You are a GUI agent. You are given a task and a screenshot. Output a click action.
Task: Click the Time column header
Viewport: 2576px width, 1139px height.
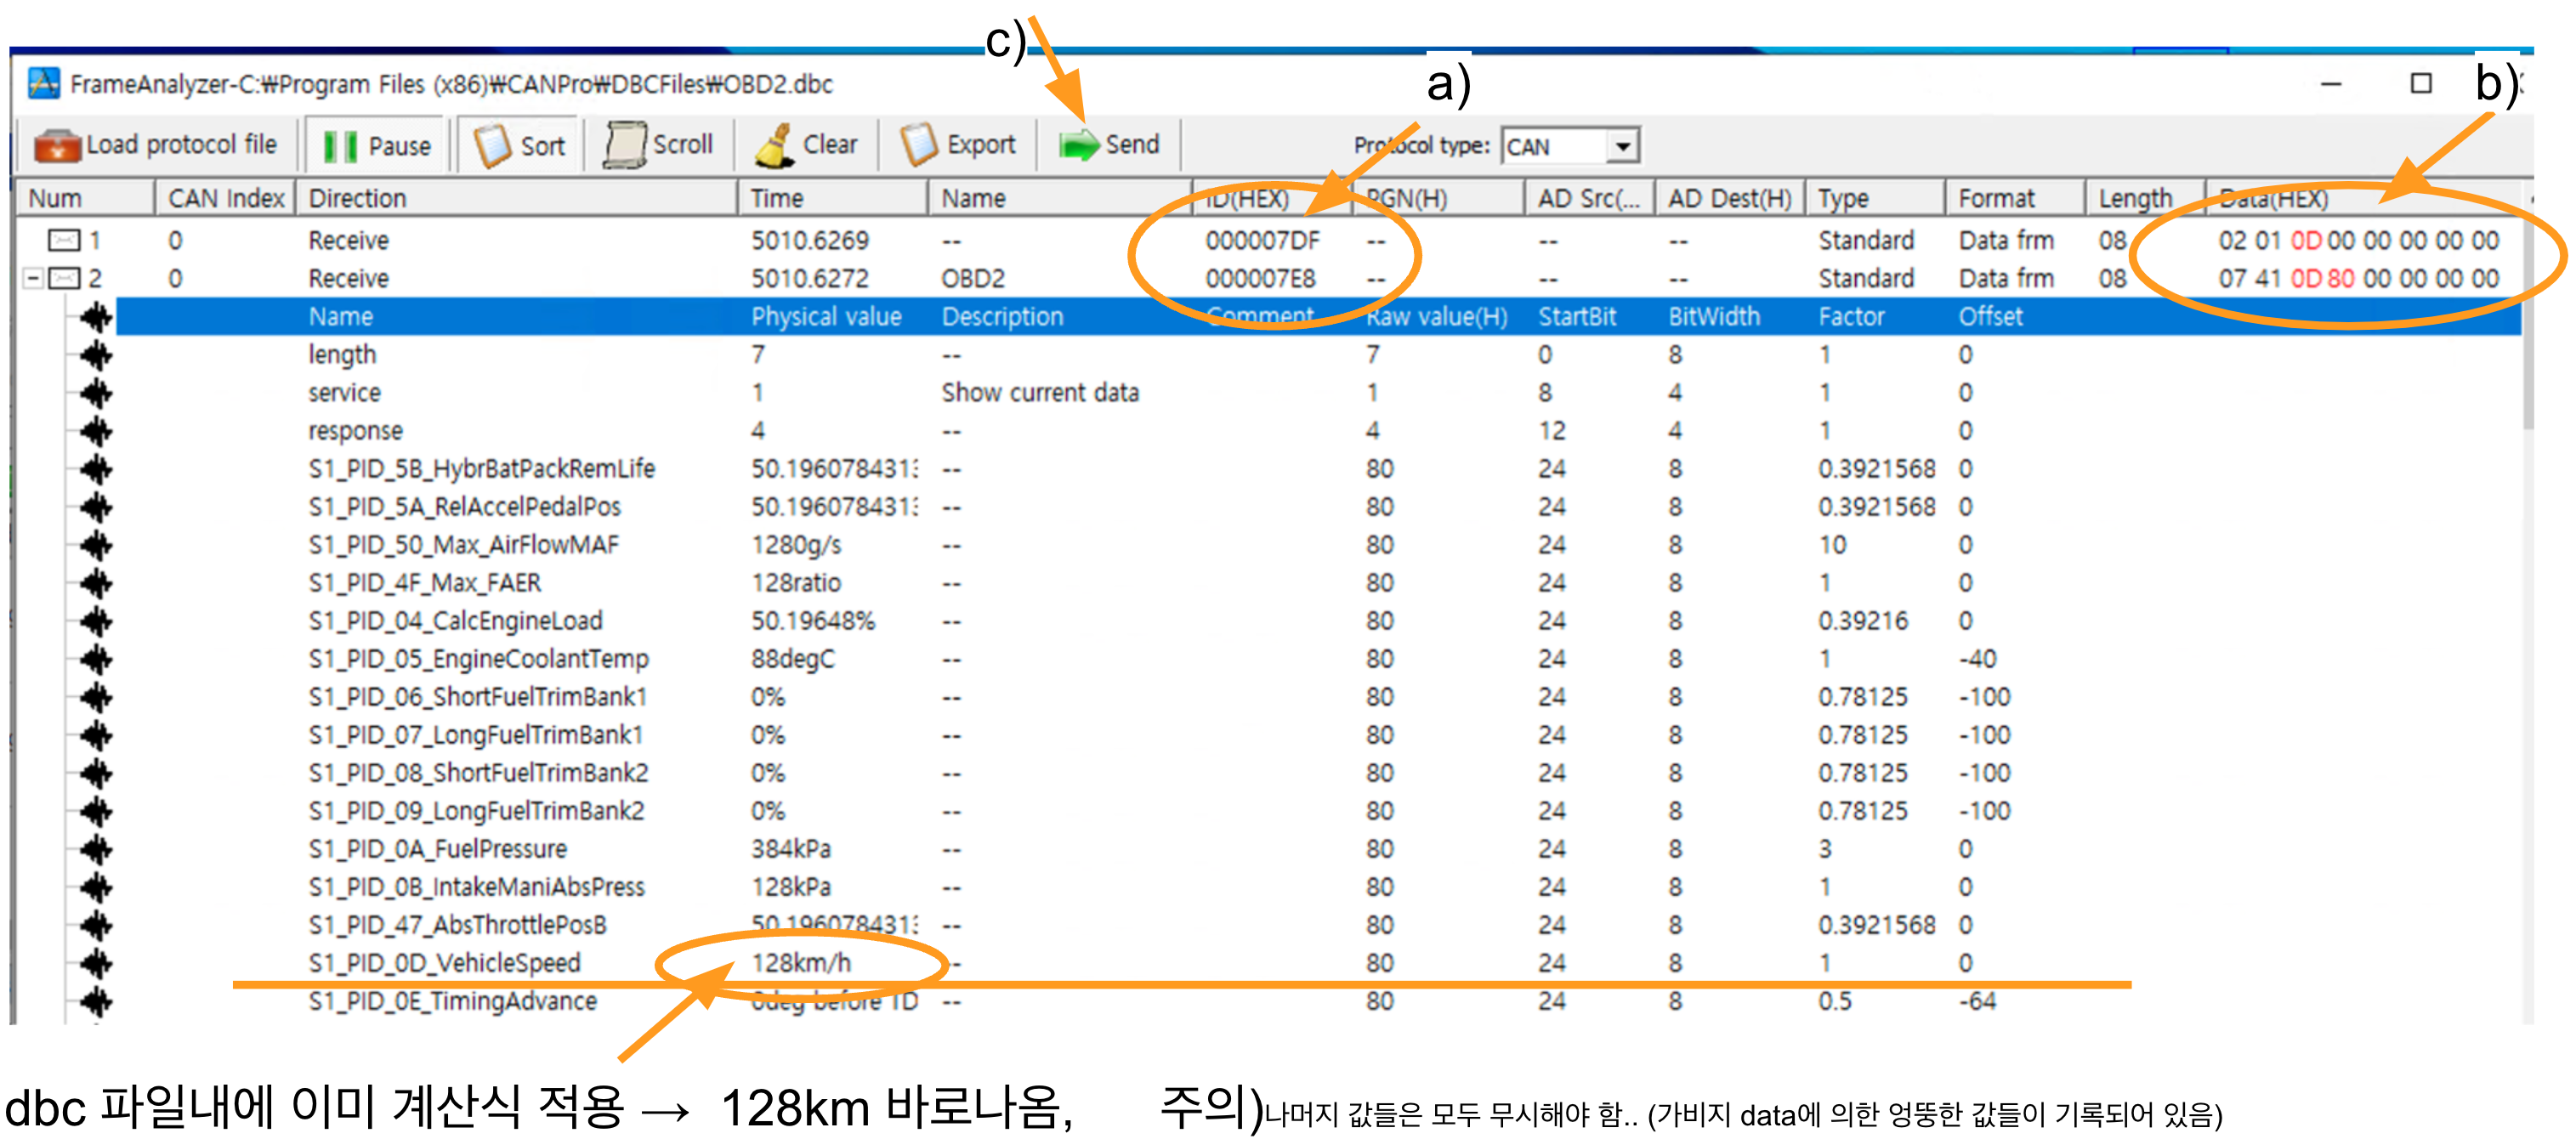(777, 198)
